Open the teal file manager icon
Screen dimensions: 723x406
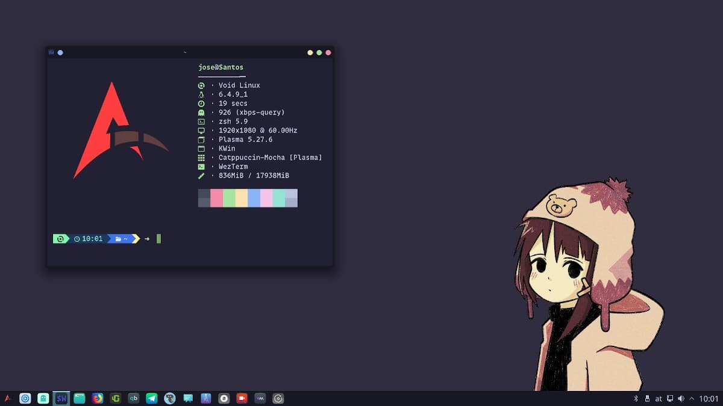coord(79,398)
